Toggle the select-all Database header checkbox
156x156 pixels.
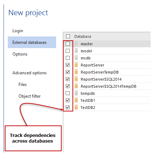tap(68, 36)
